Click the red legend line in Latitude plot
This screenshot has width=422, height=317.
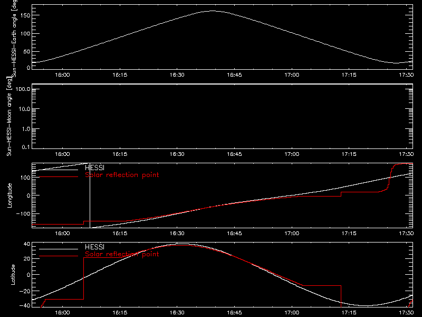59,256
